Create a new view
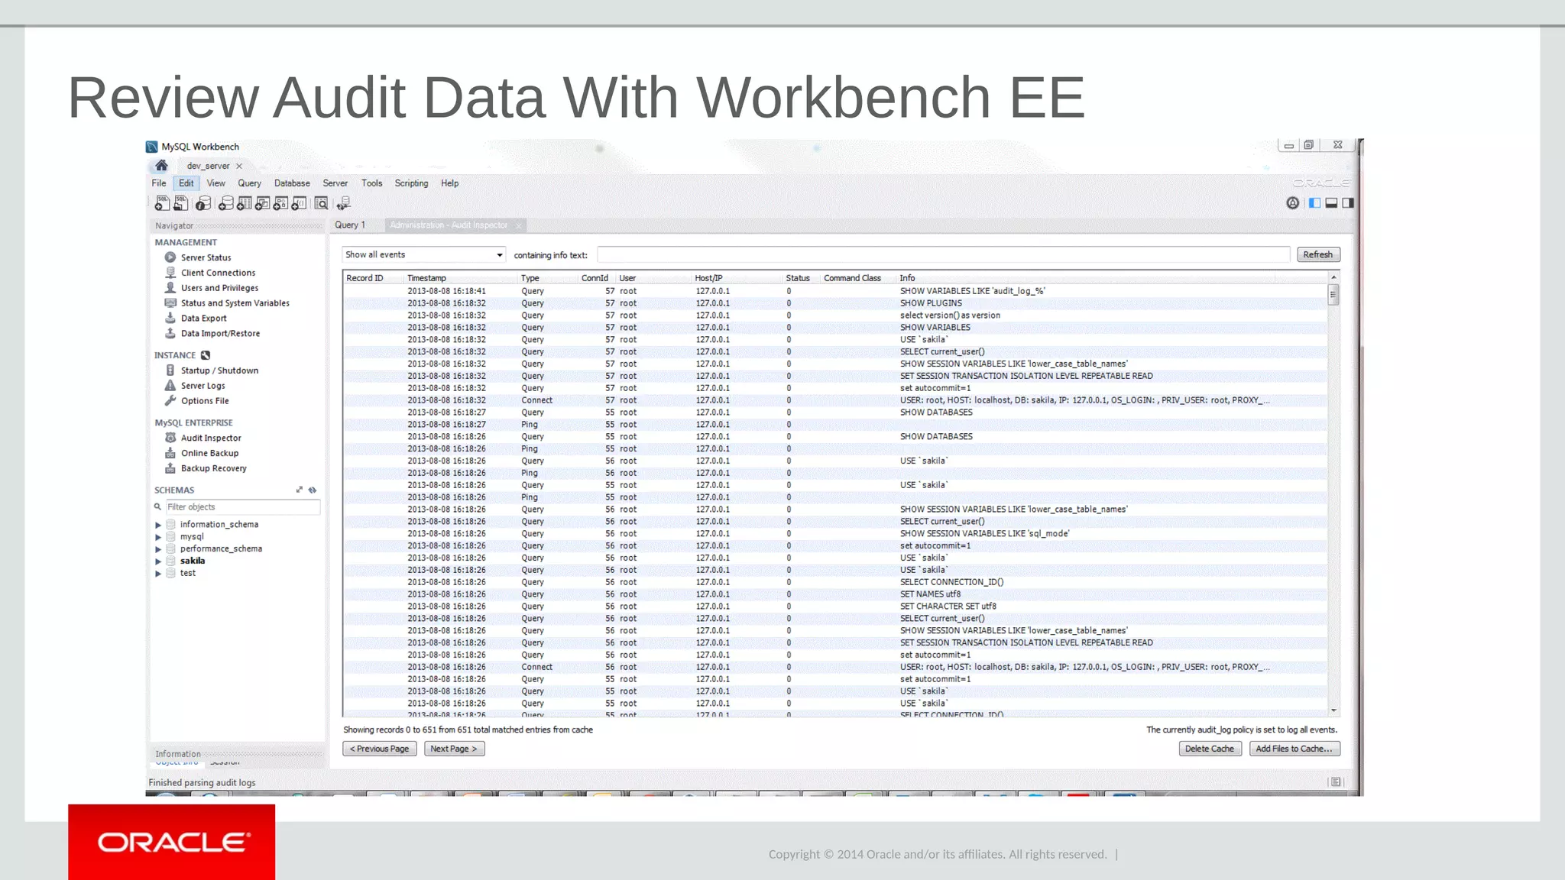Viewport: 1565px width, 880px height. pos(262,203)
